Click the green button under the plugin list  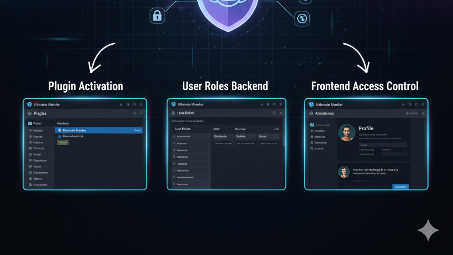coord(63,143)
